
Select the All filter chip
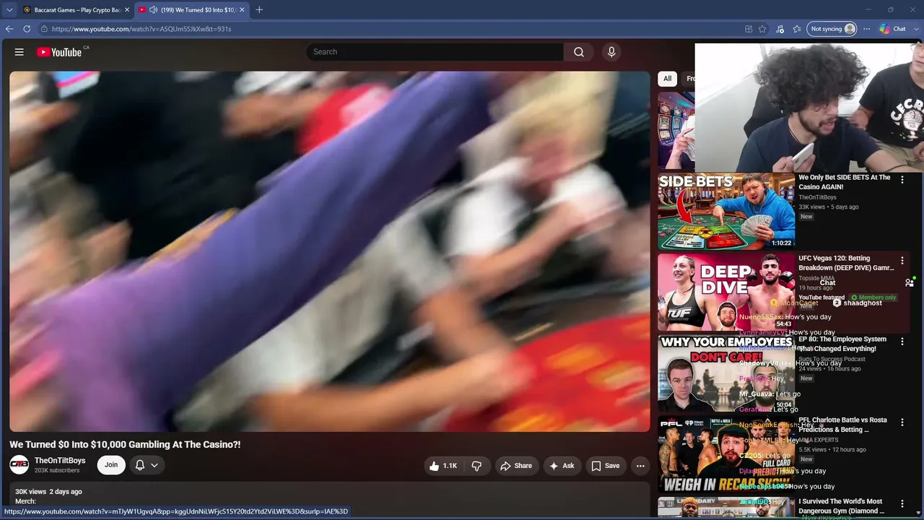tap(667, 79)
